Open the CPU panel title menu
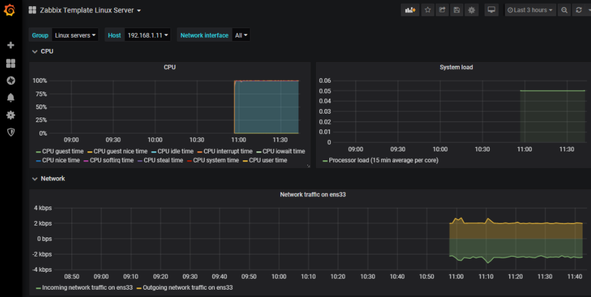The height and width of the screenshot is (297, 591). tap(169, 67)
